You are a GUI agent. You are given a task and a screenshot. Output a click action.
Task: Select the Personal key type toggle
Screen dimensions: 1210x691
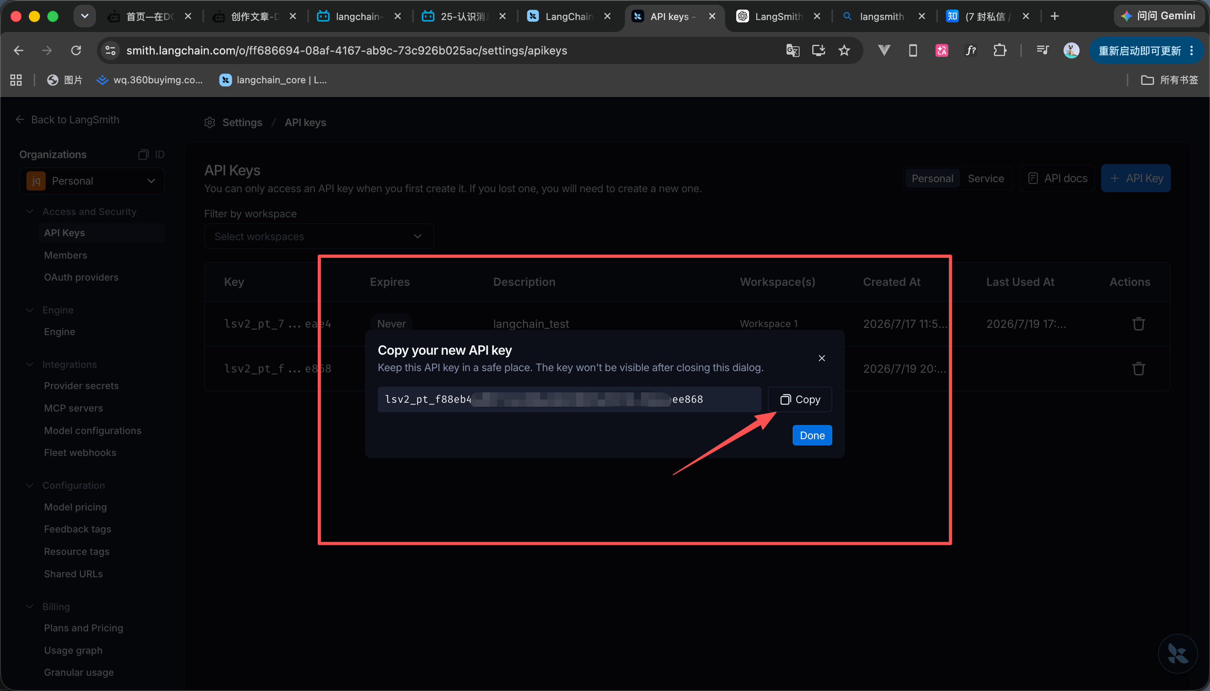coord(932,179)
